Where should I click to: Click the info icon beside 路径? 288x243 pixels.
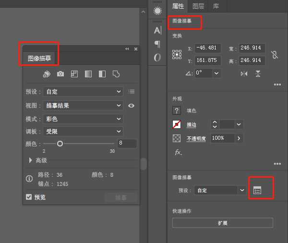point(29,179)
